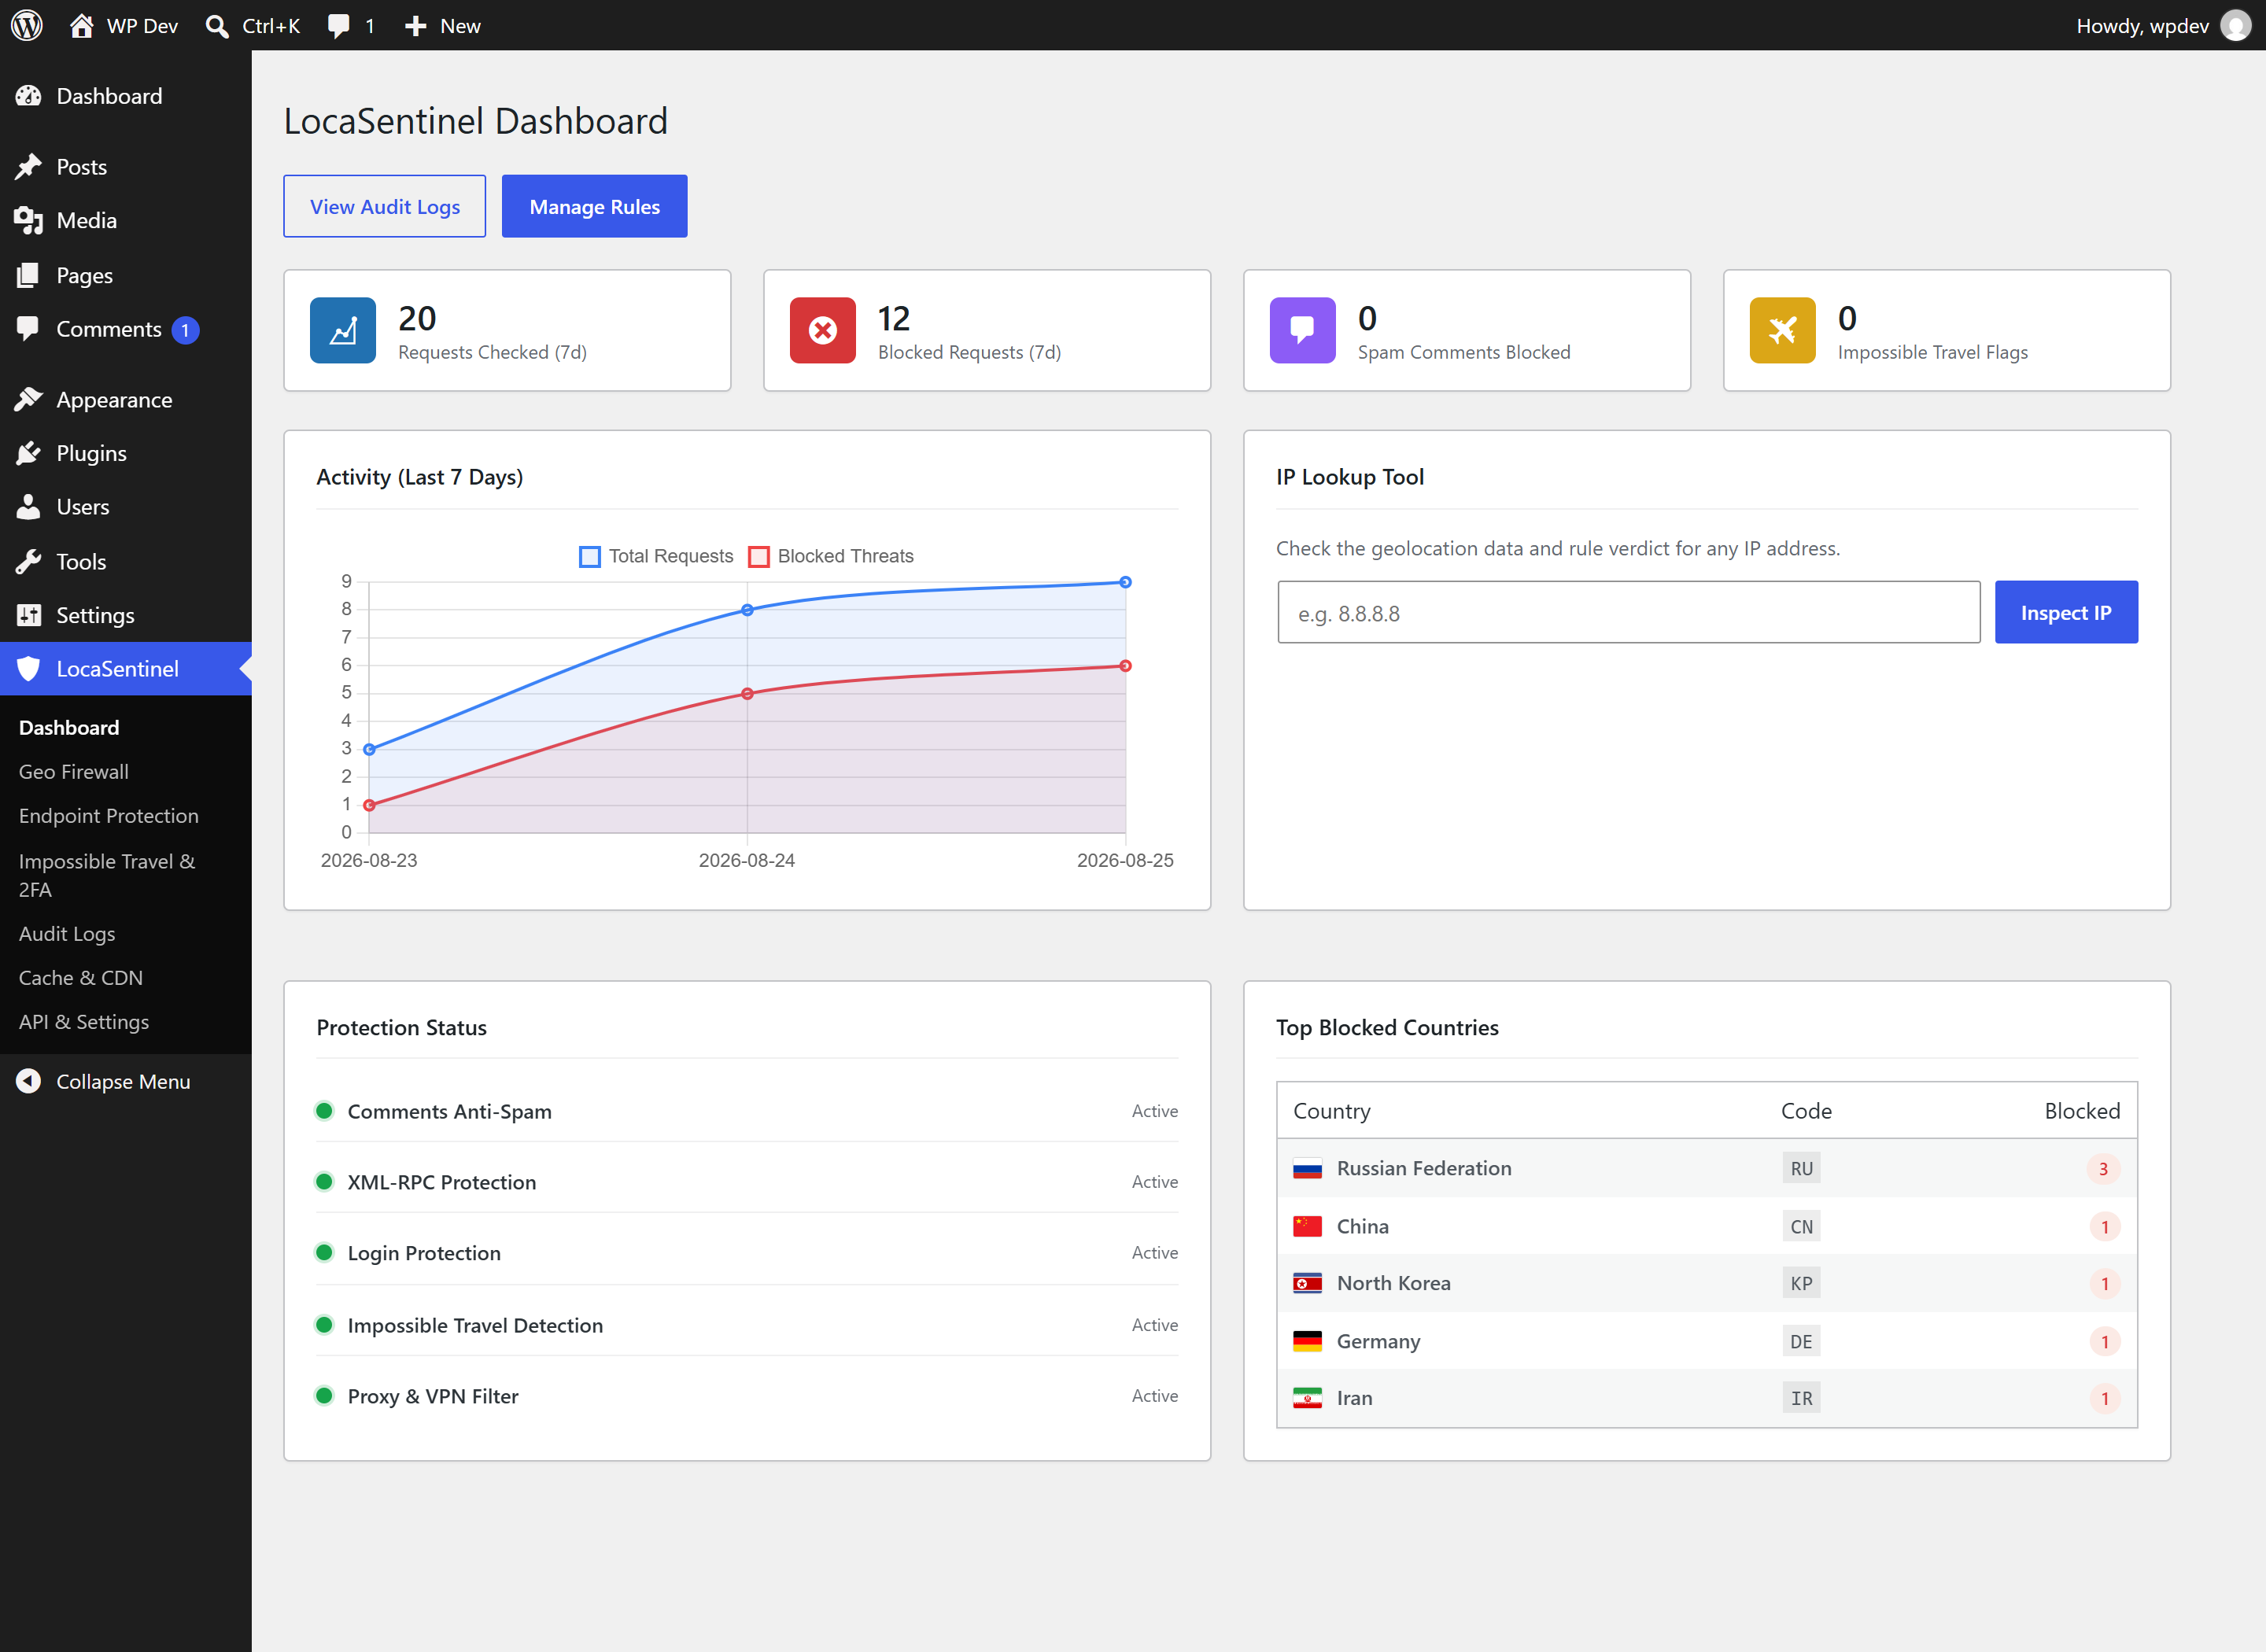2266x1652 pixels.
Task: Click the LocaSentinel shield icon
Action: click(x=28, y=669)
